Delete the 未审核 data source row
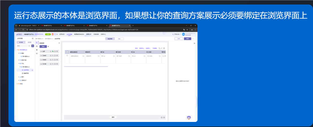 pyautogui.click(x=57, y=60)
